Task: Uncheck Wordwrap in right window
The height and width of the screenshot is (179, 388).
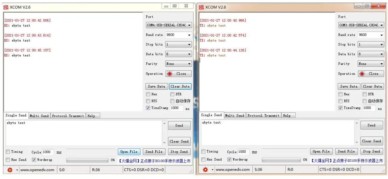Action: point(229,160)
